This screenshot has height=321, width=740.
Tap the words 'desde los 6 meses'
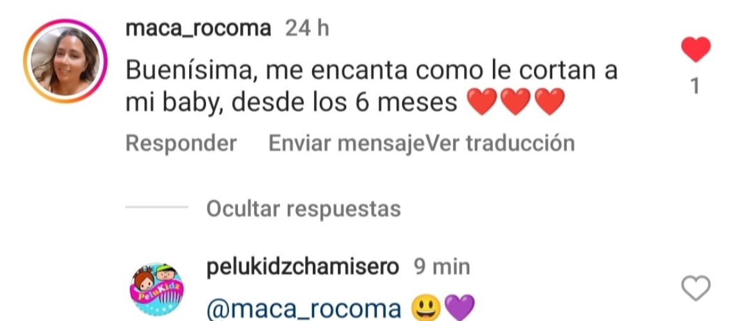[x=344, y=103]
